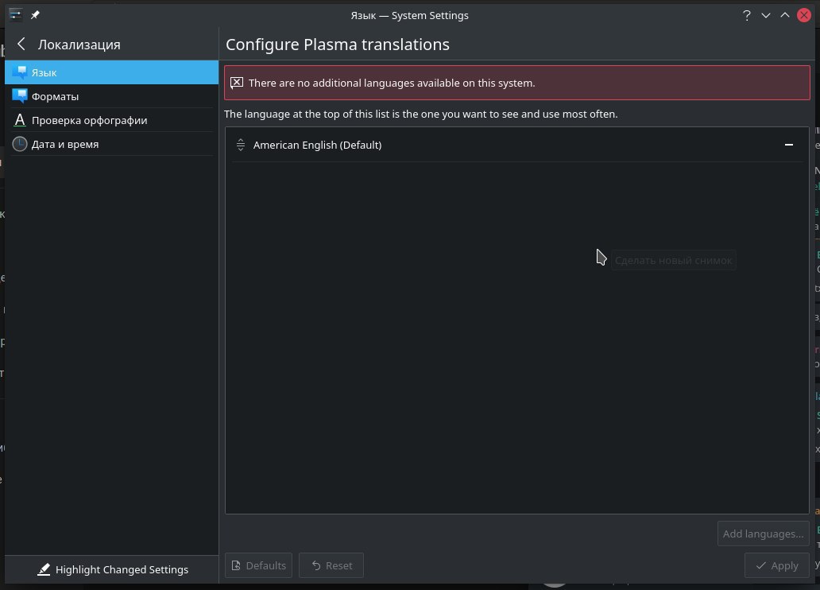Toggle Highlight Changed Settings
Viewport: 820px width, 590px height.
112,569
